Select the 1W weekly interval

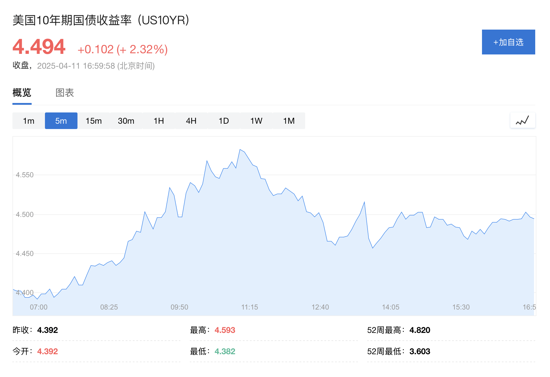(x=256, y=120)
